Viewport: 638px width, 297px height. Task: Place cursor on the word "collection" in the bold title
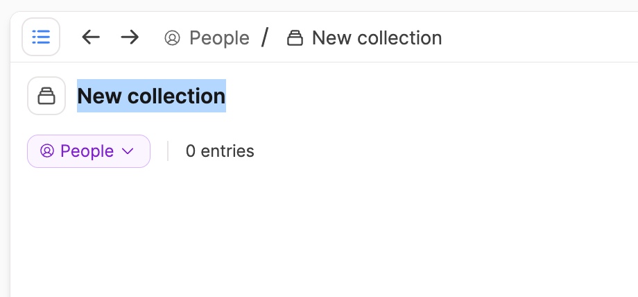coord(177,96)
